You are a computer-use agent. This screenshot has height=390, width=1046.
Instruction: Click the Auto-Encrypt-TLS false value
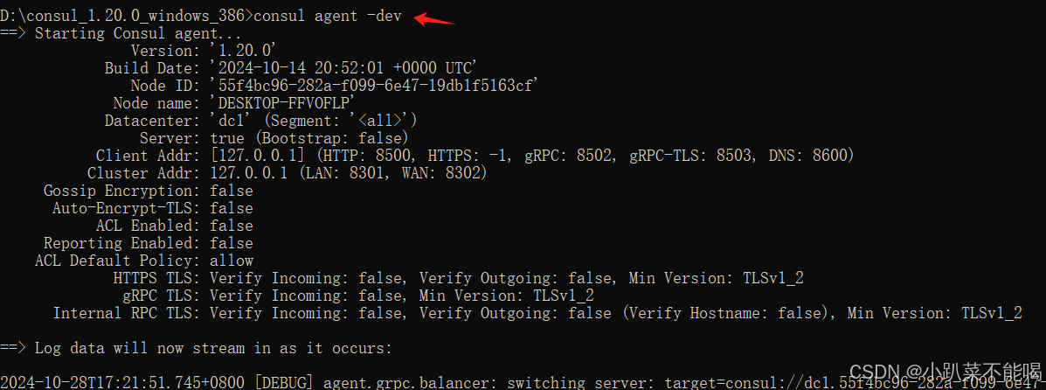click(x=232, y=208)
